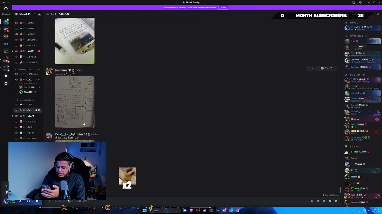382x214 pixels.
Task: Open Jno's worksheet image attachment
Action: pyautogui.click(x=75, y=102)
